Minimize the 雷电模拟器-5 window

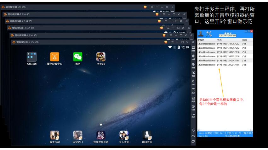coord(177,42)
